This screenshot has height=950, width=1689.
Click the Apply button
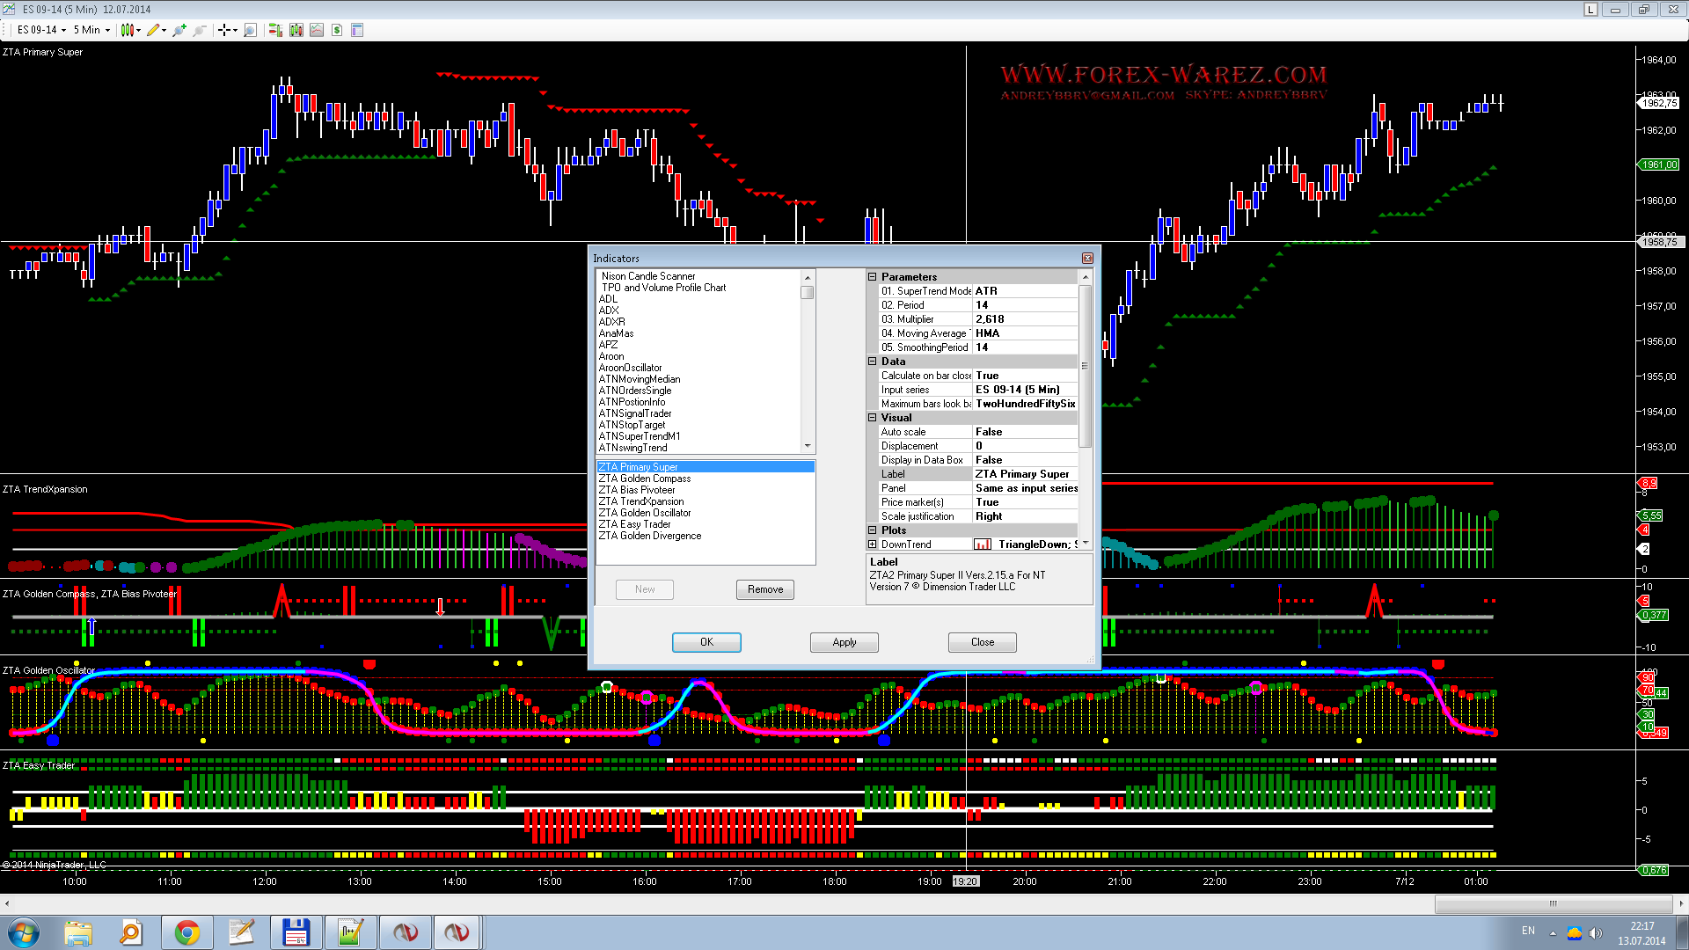pos(844,642)
